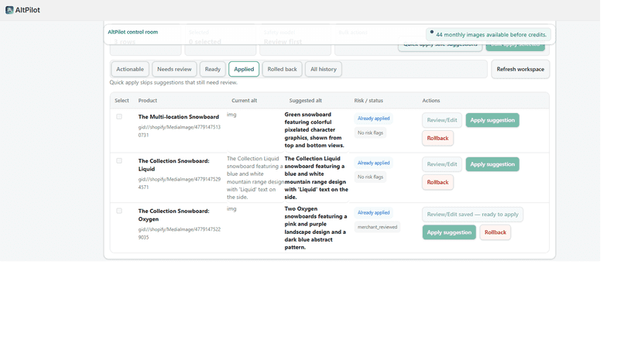The height and width of the screenshot is (361, 641).
Task: Select the Multi-location Snowboard row checkbox
Action: [119, 117]
